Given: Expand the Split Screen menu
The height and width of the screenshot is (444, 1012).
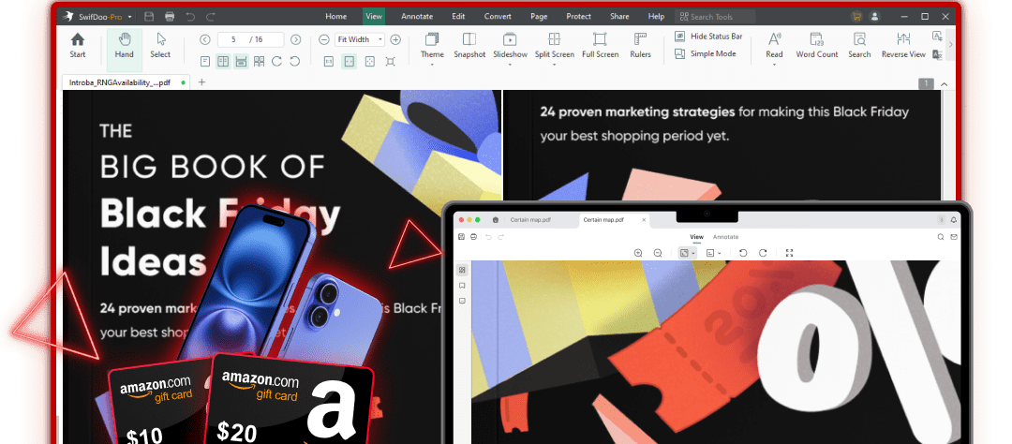Looking at the screenshot, I should pyautogui.click(x=555, y=49).
